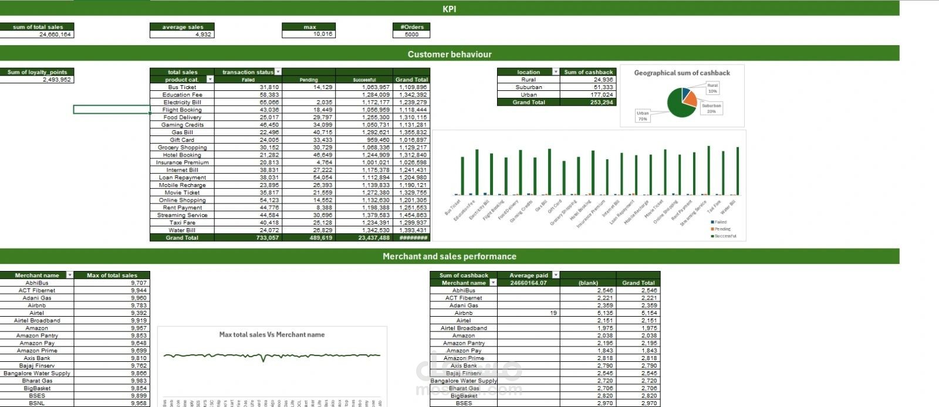The height and width of the screenshot is (407, 939).
Task: Click the Urban cashback value 177,024
Action: (587, 94)
